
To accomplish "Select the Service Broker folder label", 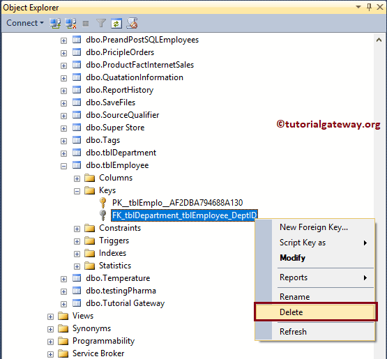I will 98,353.
